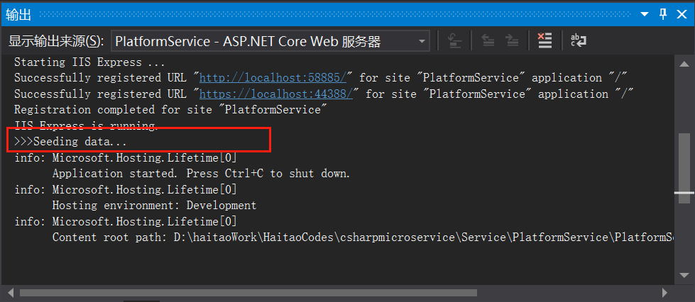Open the window position dropdown arrow

click(645, 15)
